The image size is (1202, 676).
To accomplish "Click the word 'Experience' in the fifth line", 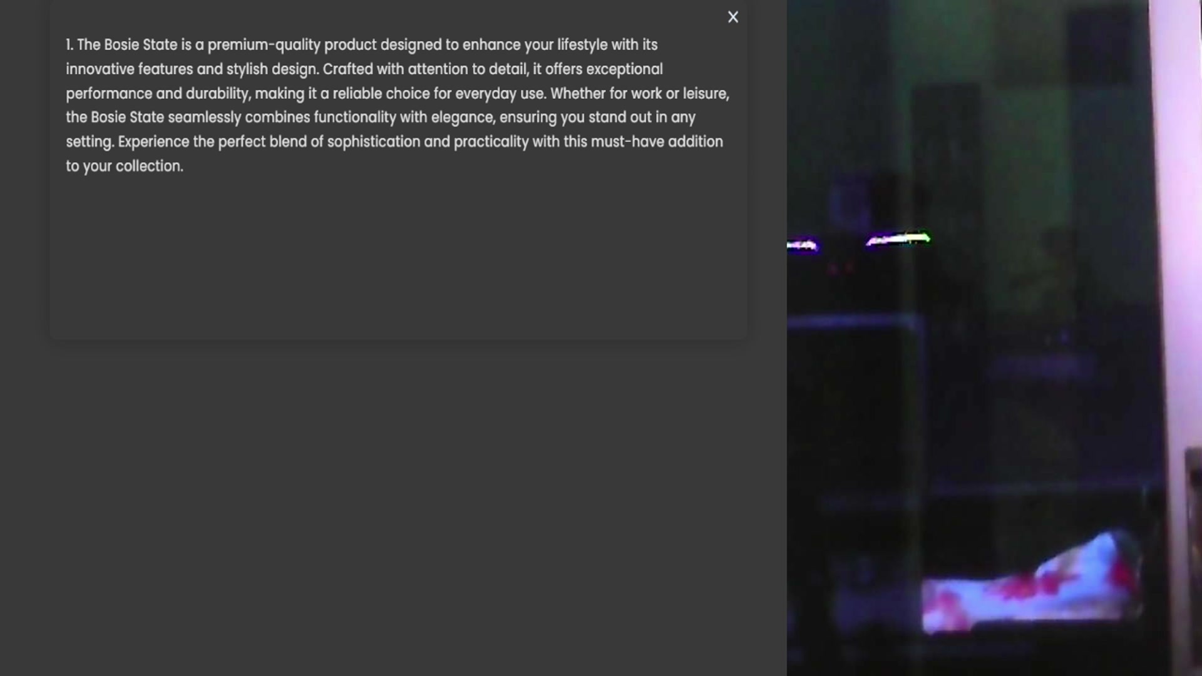I will point(153,142).
